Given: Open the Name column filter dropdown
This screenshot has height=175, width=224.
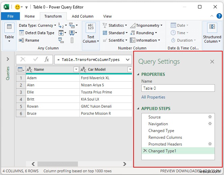Looking at the screenshot, I should coord(76,69).
